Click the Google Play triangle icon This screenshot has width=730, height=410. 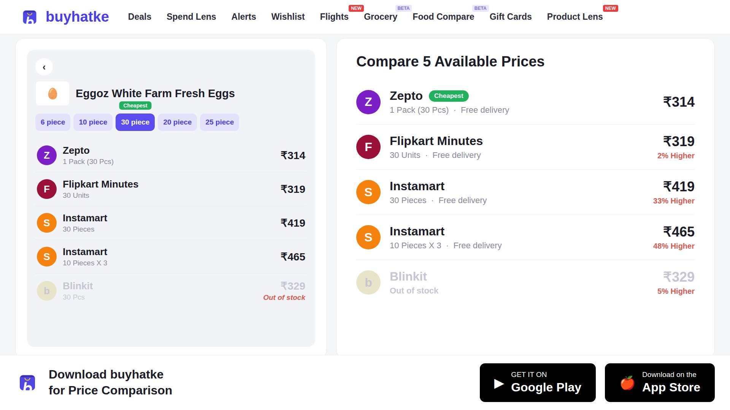point(499,384)
